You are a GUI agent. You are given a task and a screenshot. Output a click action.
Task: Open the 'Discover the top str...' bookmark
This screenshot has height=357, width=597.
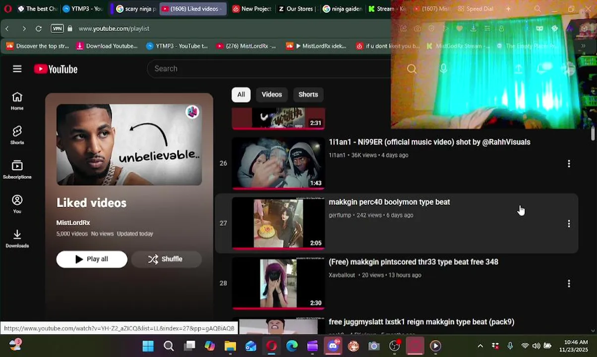click(x=38, y=46)
